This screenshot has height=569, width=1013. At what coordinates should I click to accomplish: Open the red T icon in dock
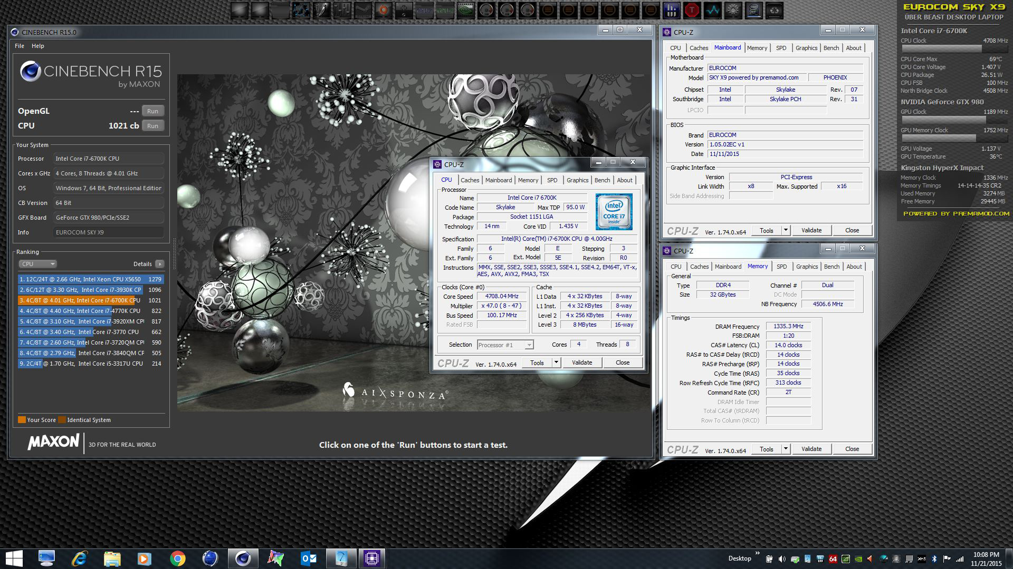pyautogui.click(x=692, y=11)
